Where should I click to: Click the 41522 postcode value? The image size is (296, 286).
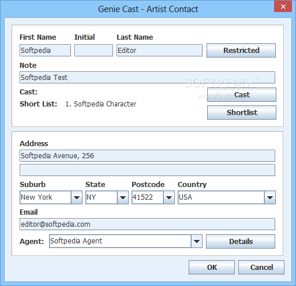pos(143,197)
